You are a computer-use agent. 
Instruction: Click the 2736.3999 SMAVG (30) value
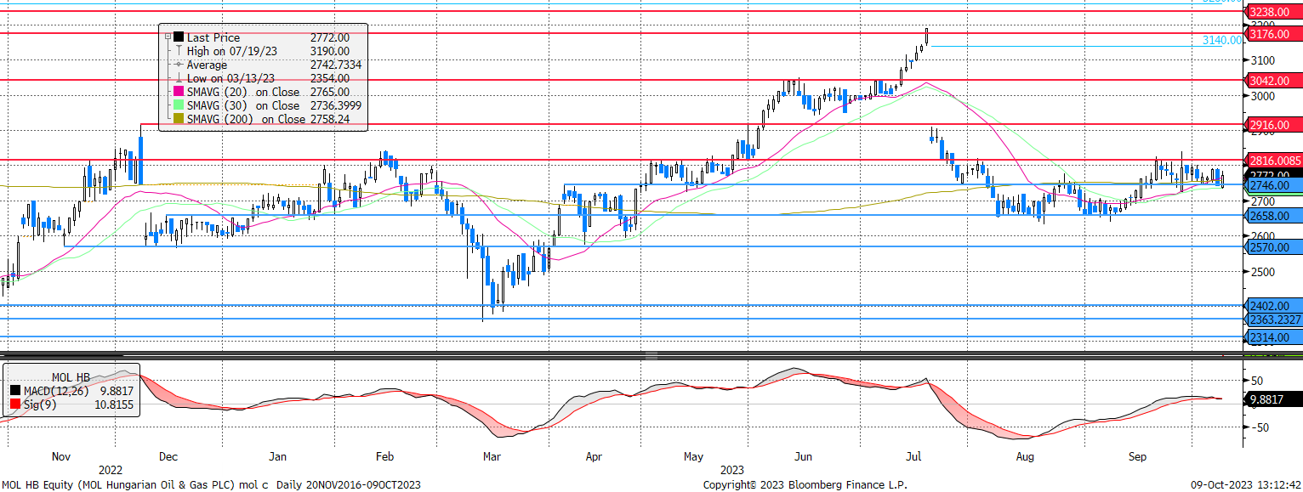[336, 105]
